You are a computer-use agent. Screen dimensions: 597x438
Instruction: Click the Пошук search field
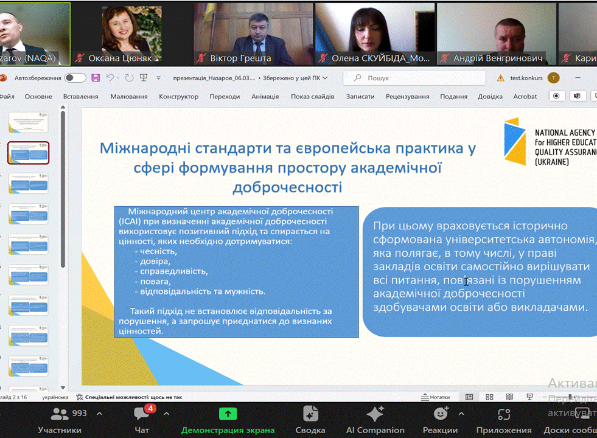click(414, 78)
